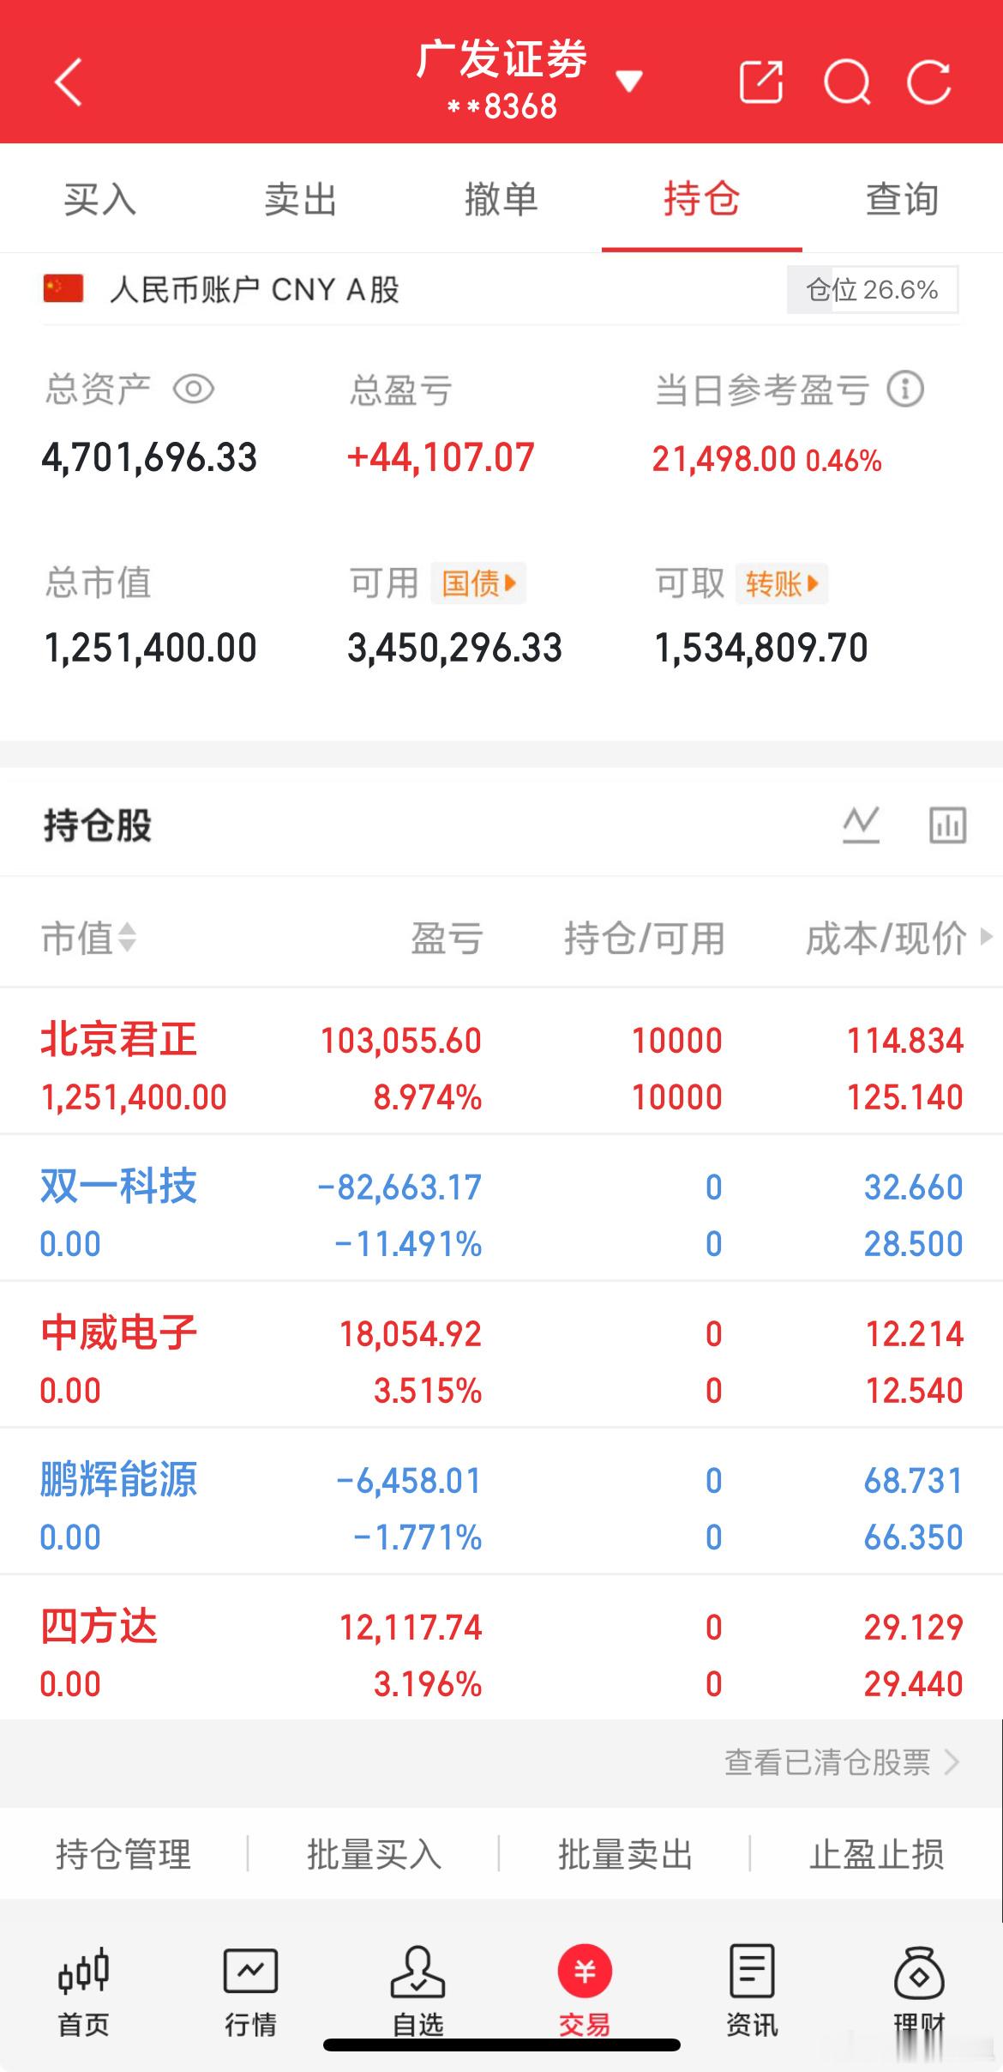1003x2072 pixels.
Task: Tap 可用 amount 3,450,296.33
Action: [x=454, y=648]
